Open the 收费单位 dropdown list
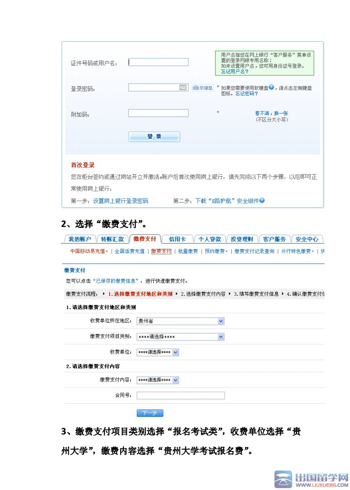350x490 pixels. [x=175, y=352]
